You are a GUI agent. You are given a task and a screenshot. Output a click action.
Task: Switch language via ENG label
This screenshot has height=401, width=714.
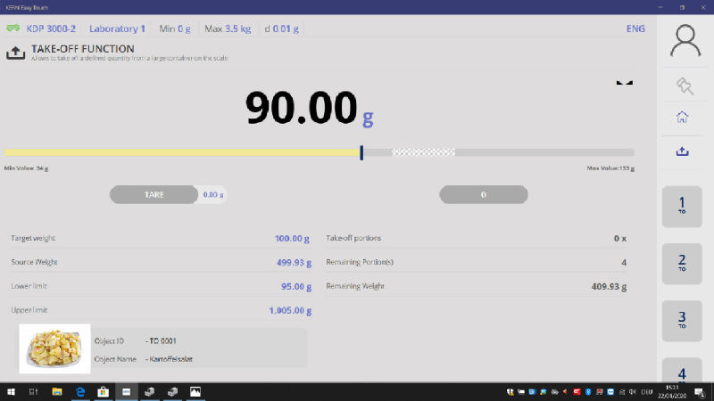pos(635,29)
